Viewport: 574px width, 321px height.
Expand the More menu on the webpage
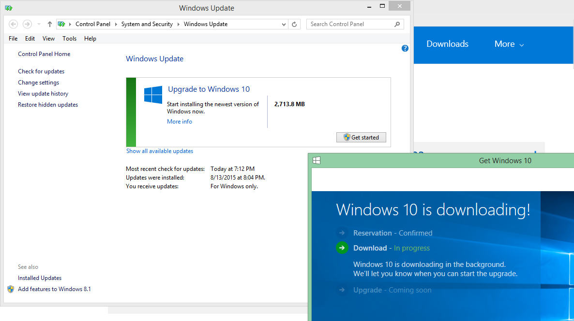tap(509, 44)
